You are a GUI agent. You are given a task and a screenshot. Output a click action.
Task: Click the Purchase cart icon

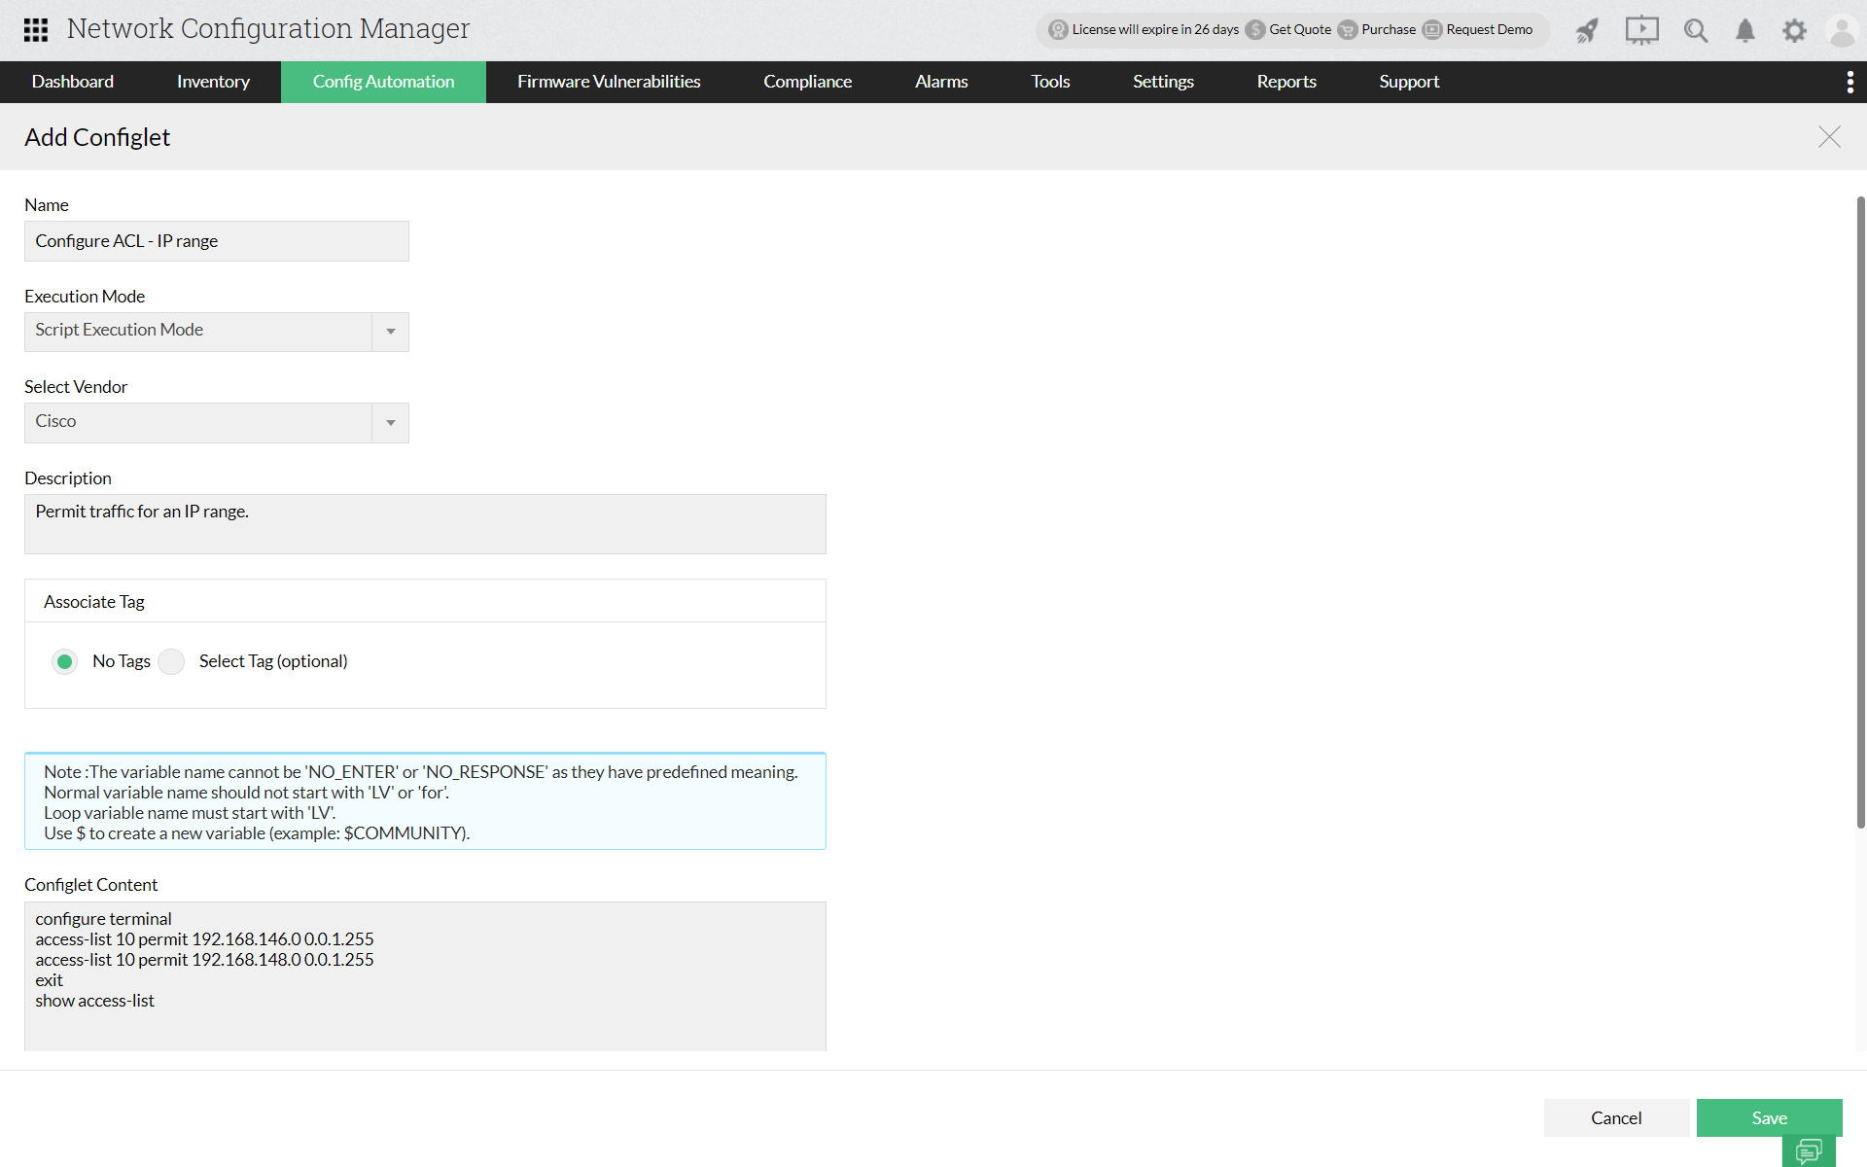(1347, 30)
